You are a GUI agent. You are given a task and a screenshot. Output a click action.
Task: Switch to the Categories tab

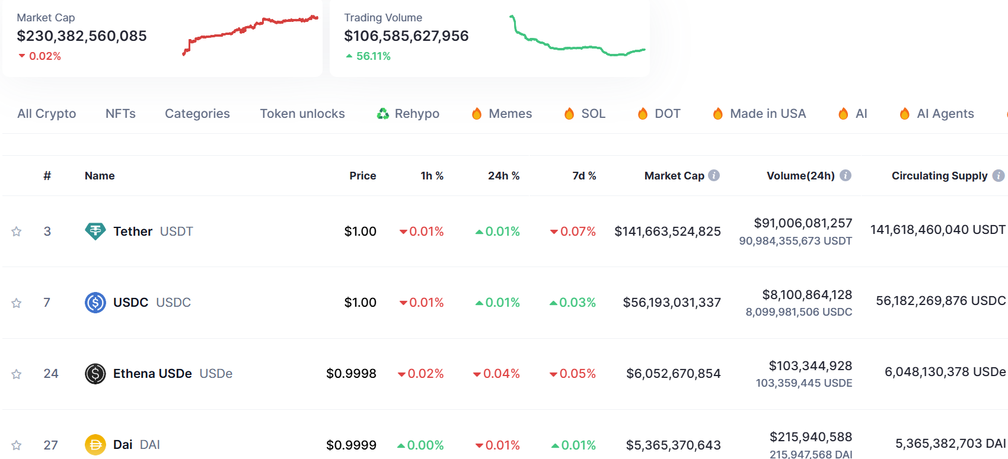click(x=197, y=113)
